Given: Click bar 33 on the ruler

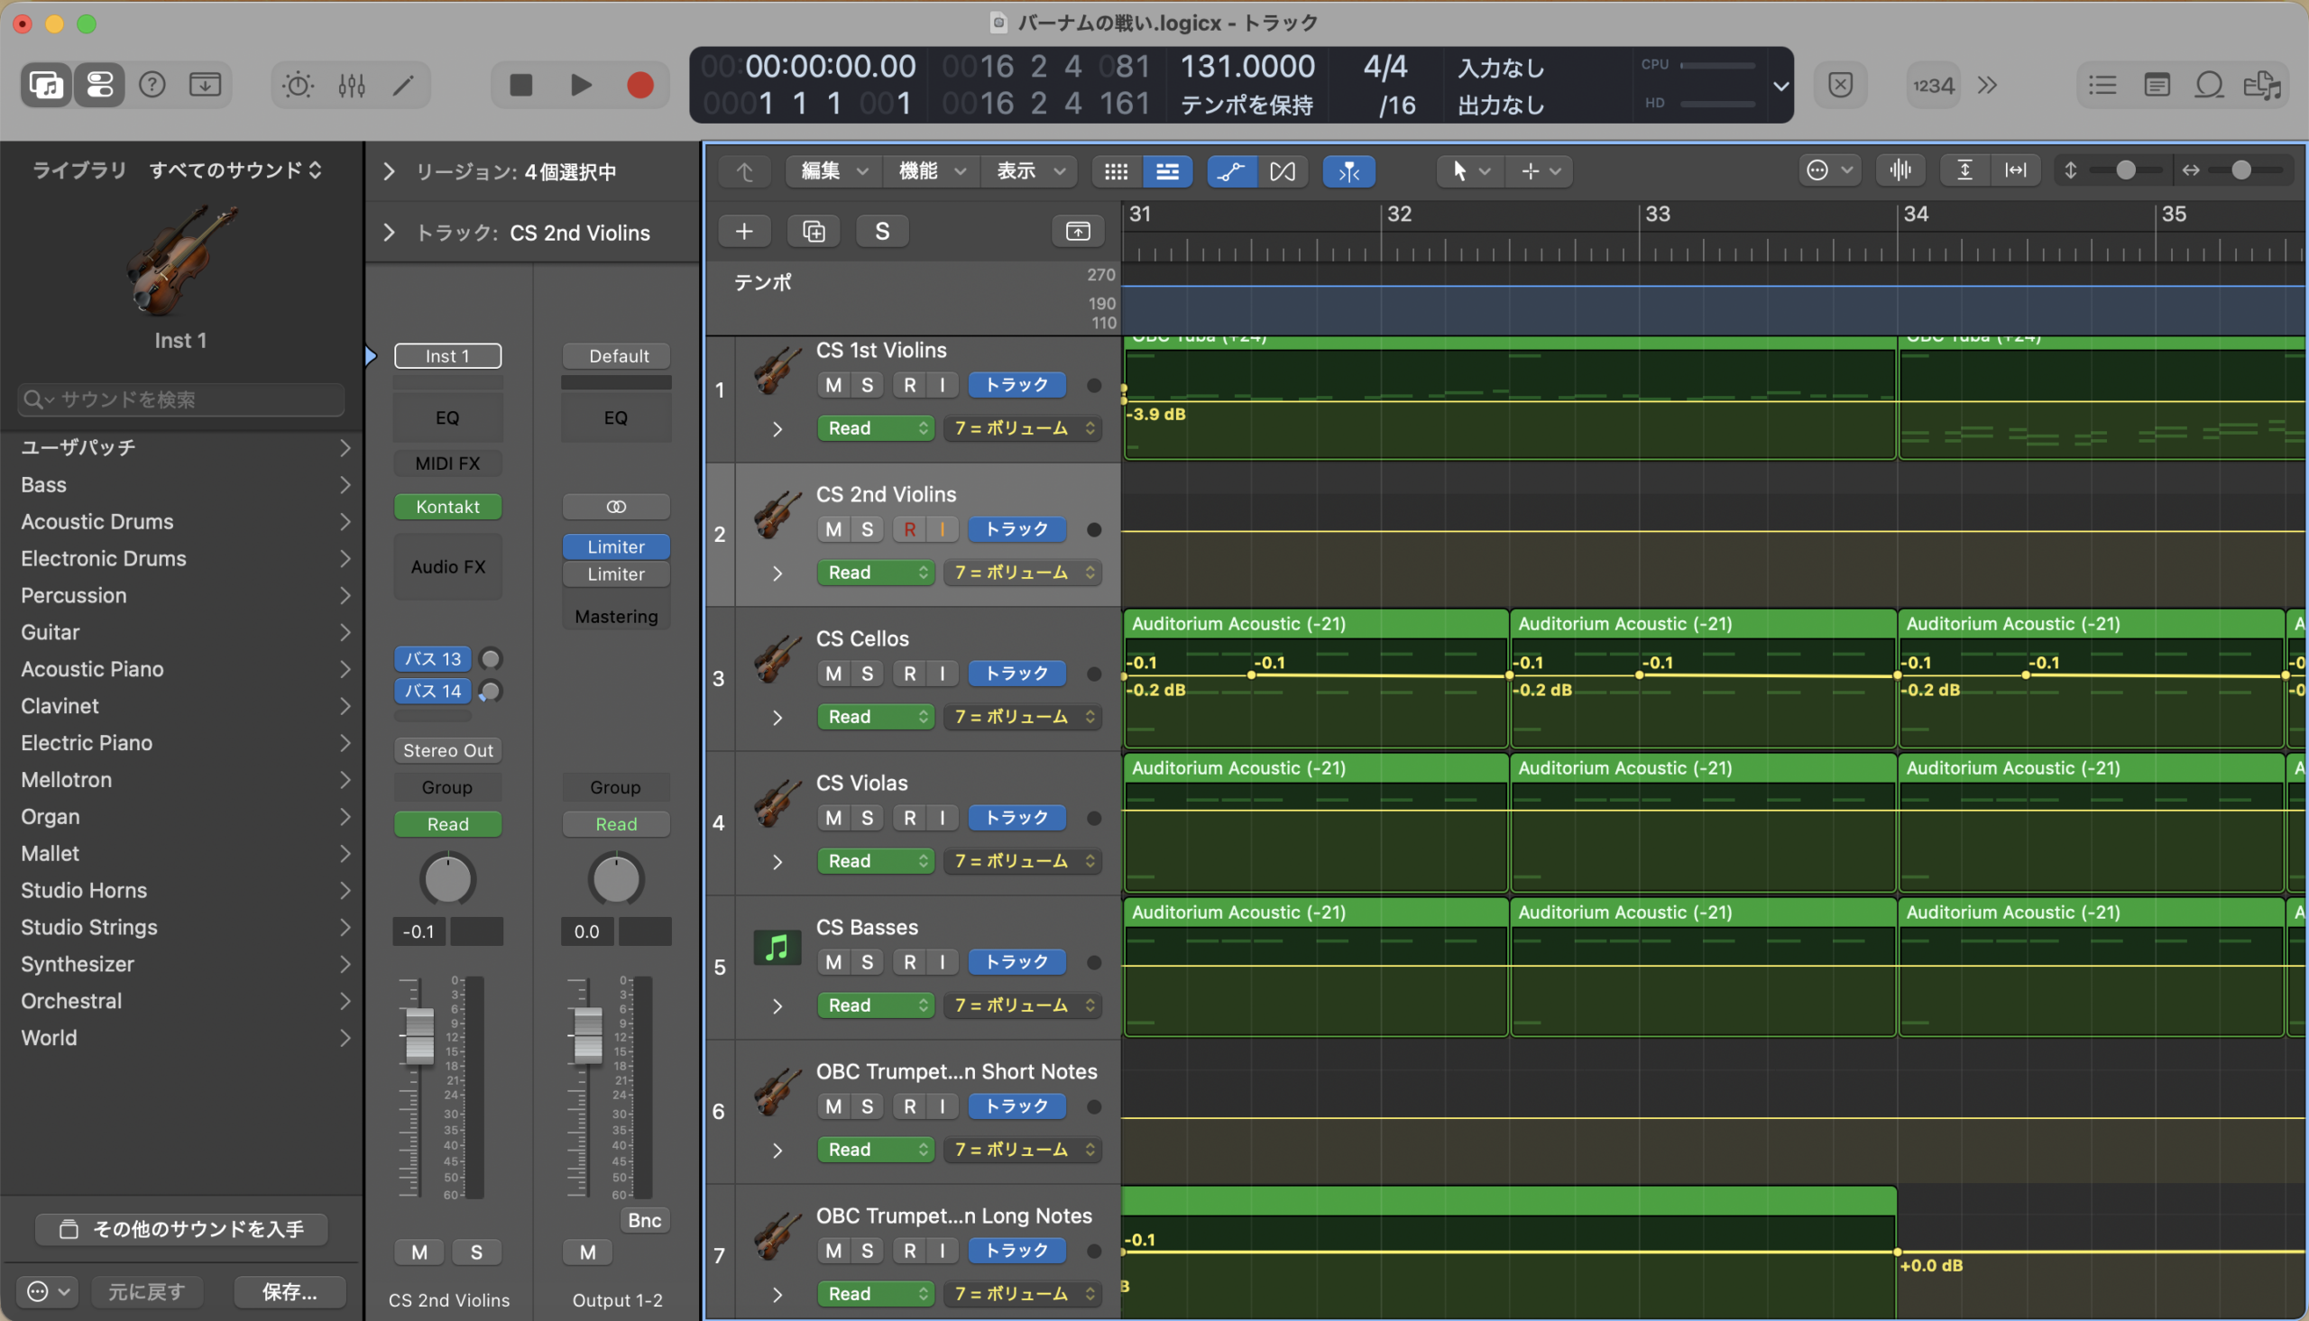Looking at the screenshot, I should (x=1658, y=214).
